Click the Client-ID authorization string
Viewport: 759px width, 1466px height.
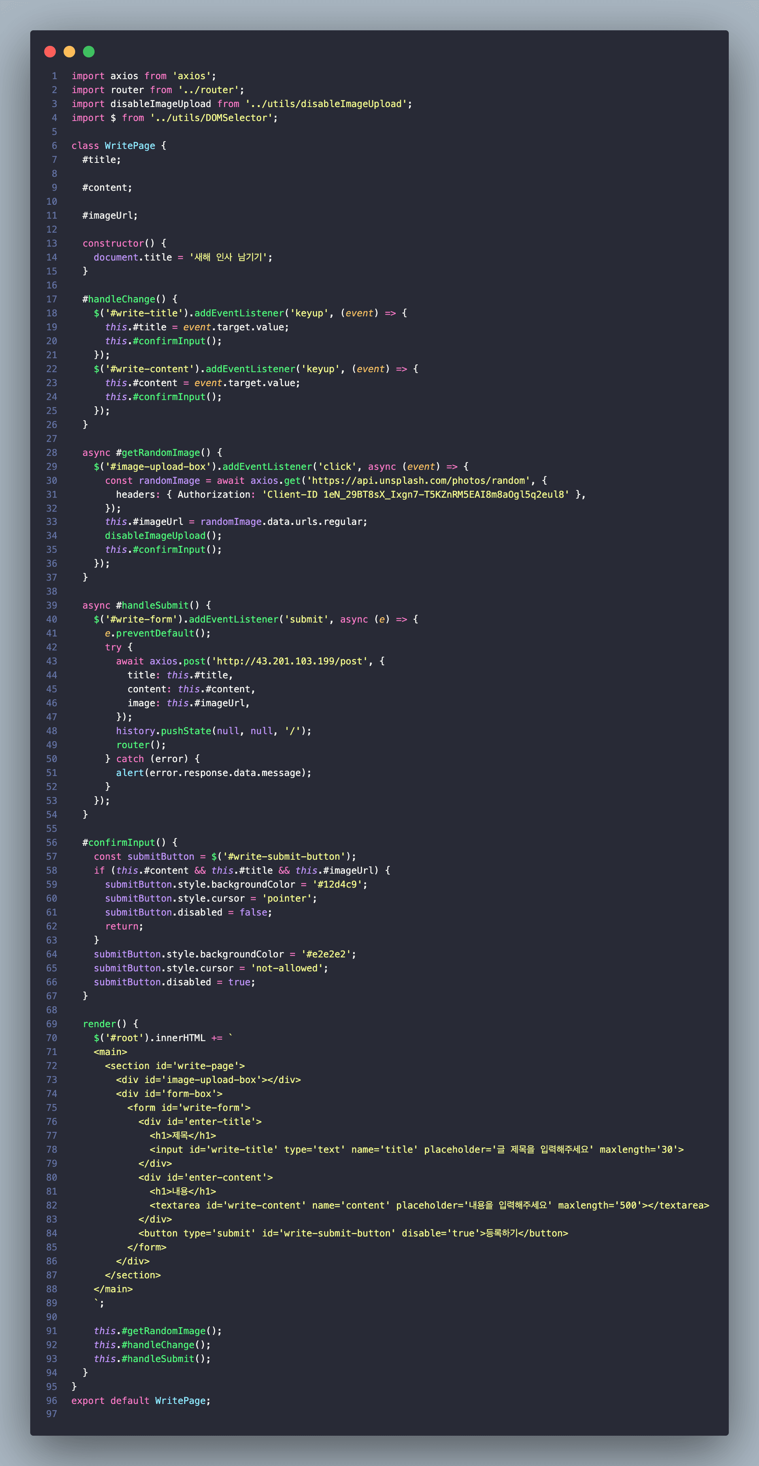click(x=415, y=494)
